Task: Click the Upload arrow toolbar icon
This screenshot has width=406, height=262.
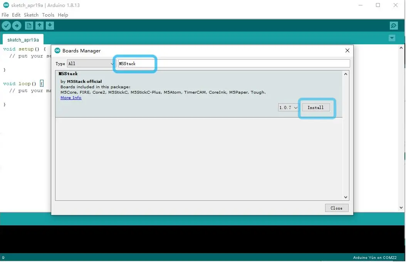Action: [17, 26]
